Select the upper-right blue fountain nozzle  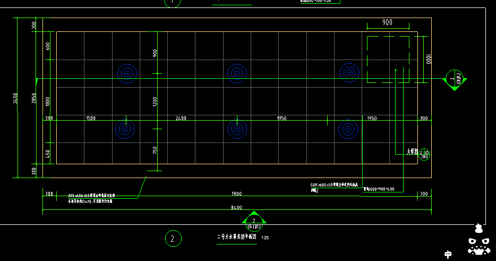(349, 72)
